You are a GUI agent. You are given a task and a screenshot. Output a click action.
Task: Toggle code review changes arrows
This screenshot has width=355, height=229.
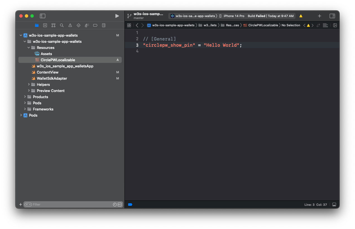pyautogui.click(x=318, y=25)
